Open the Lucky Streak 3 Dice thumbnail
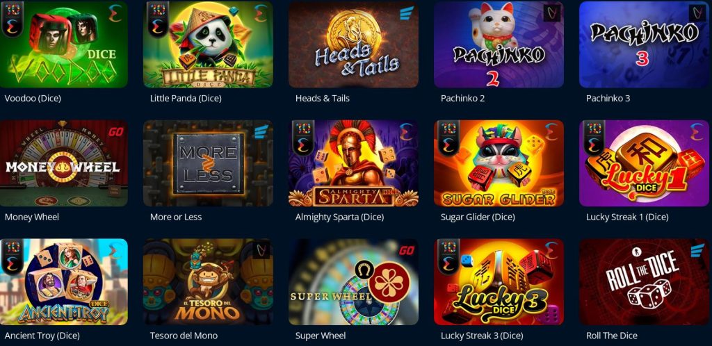Viewport: 712px width, 346px height. pos(499,282)
